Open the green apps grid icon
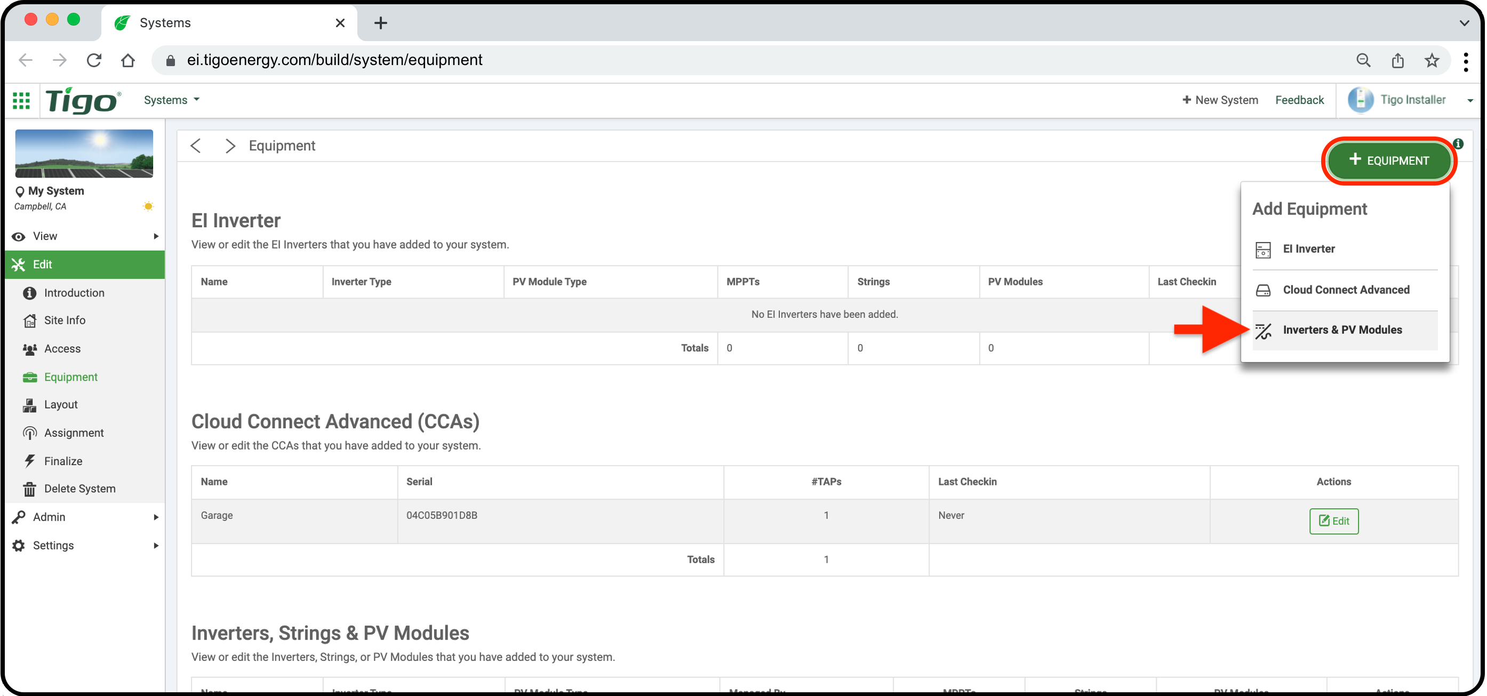 (x=21, y=100)
